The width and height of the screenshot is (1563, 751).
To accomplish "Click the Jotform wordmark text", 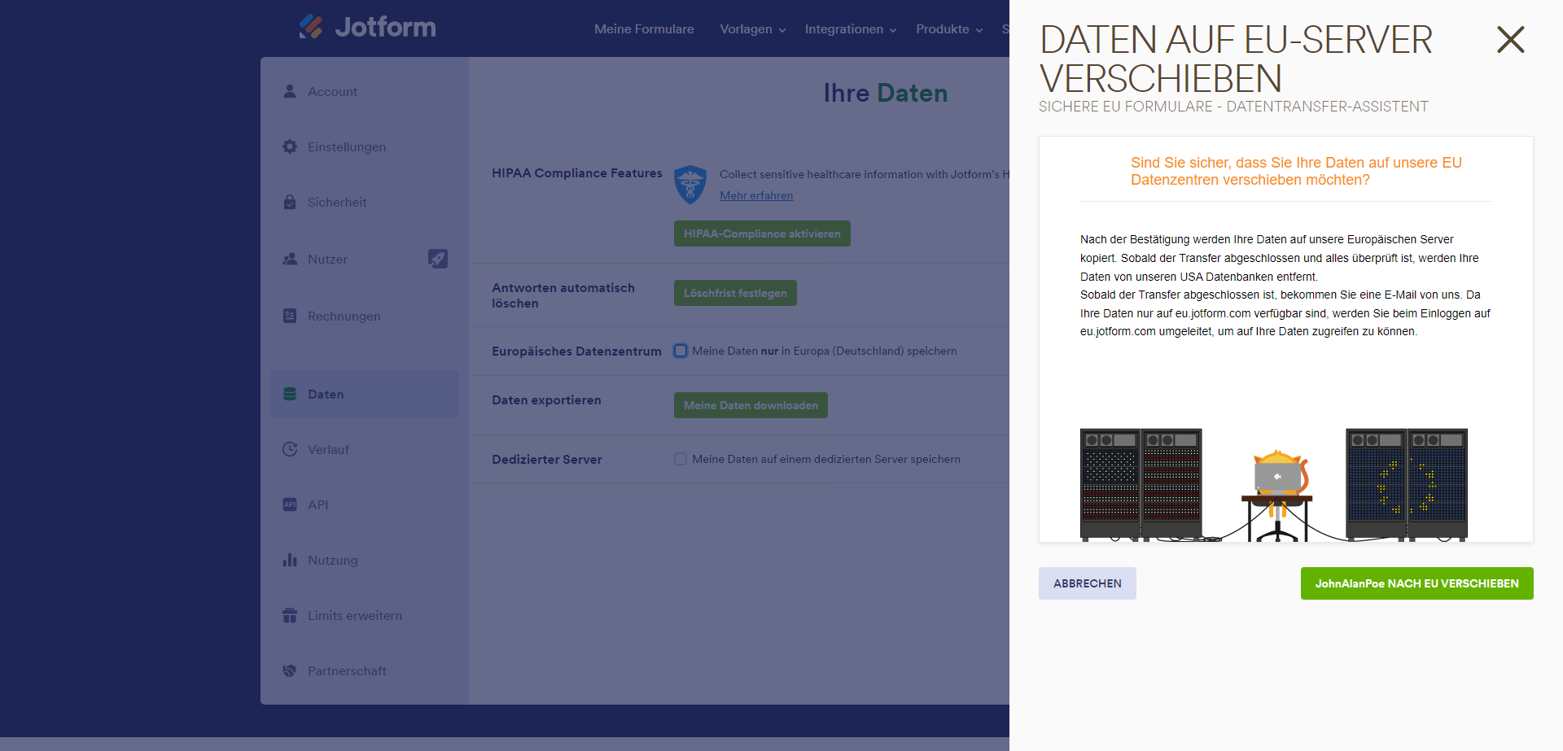I will (385, 27).
